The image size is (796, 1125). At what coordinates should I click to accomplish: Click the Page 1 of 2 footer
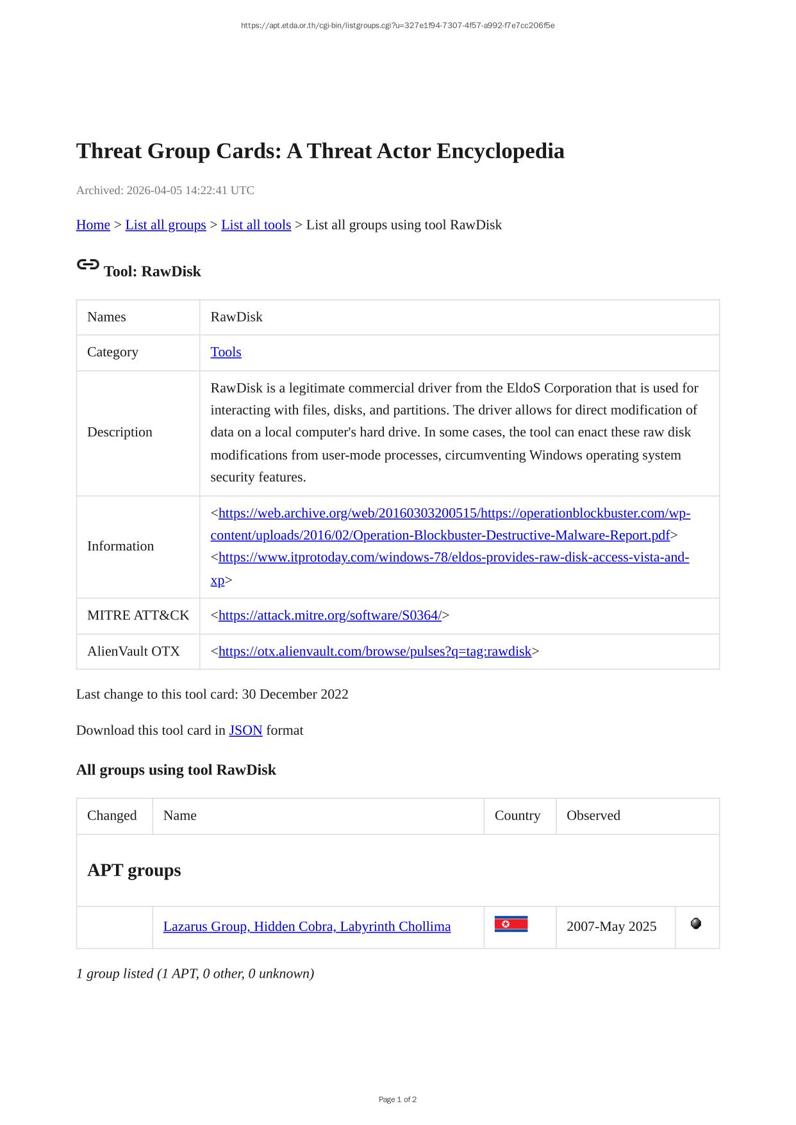click(397, 1099)
